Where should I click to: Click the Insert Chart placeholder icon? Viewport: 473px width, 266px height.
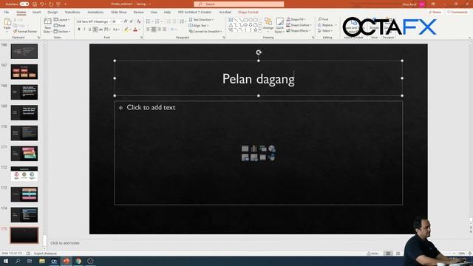[254, 149]
